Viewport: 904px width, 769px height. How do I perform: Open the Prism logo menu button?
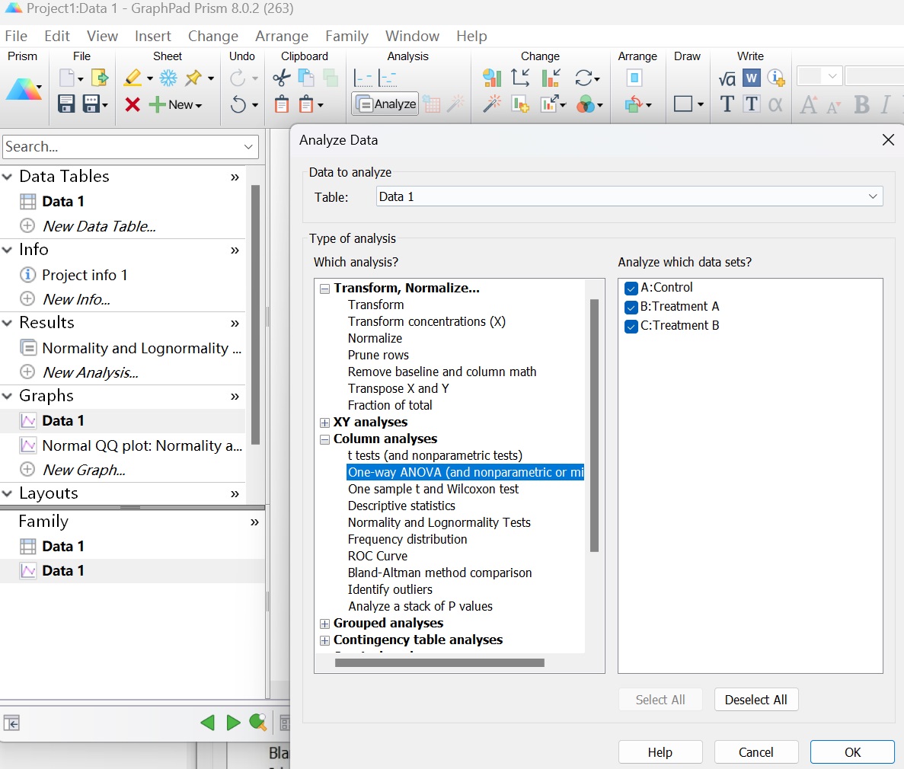[24, 90]
